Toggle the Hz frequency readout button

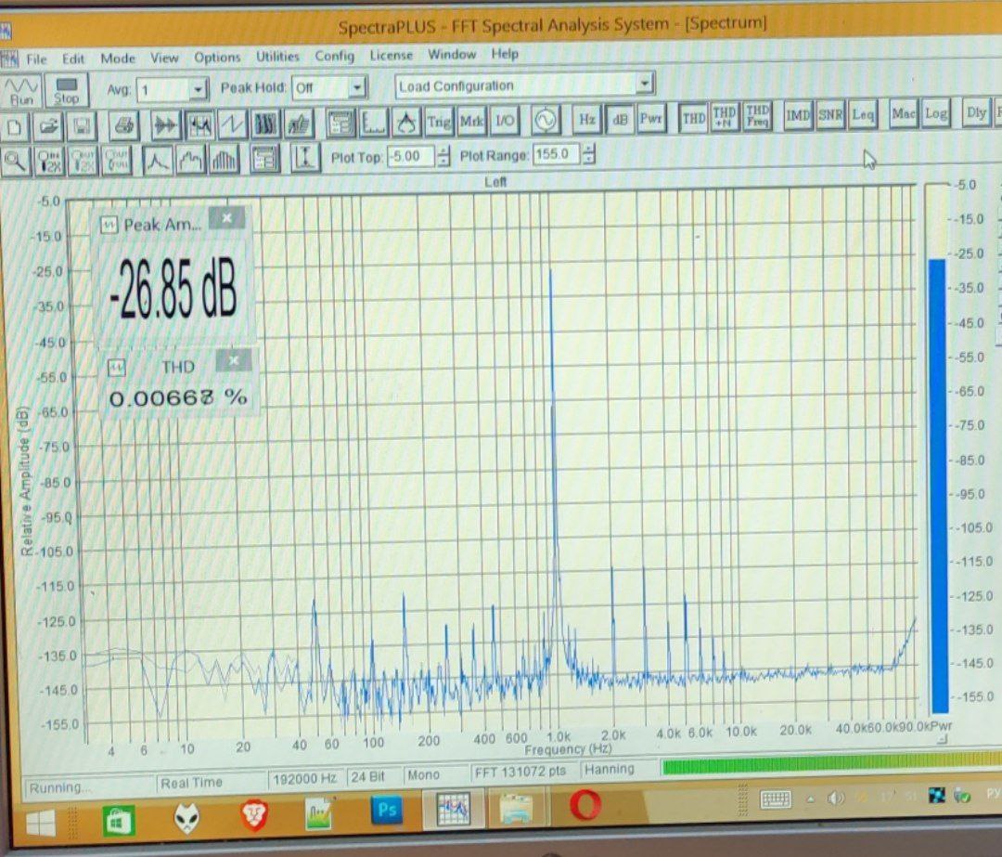(587, 119)
